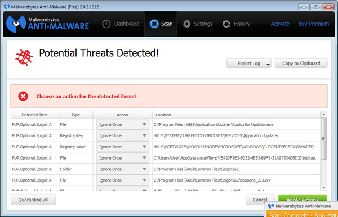
Task: Click the Buy Premium link
Action: (x=314, y=24)
